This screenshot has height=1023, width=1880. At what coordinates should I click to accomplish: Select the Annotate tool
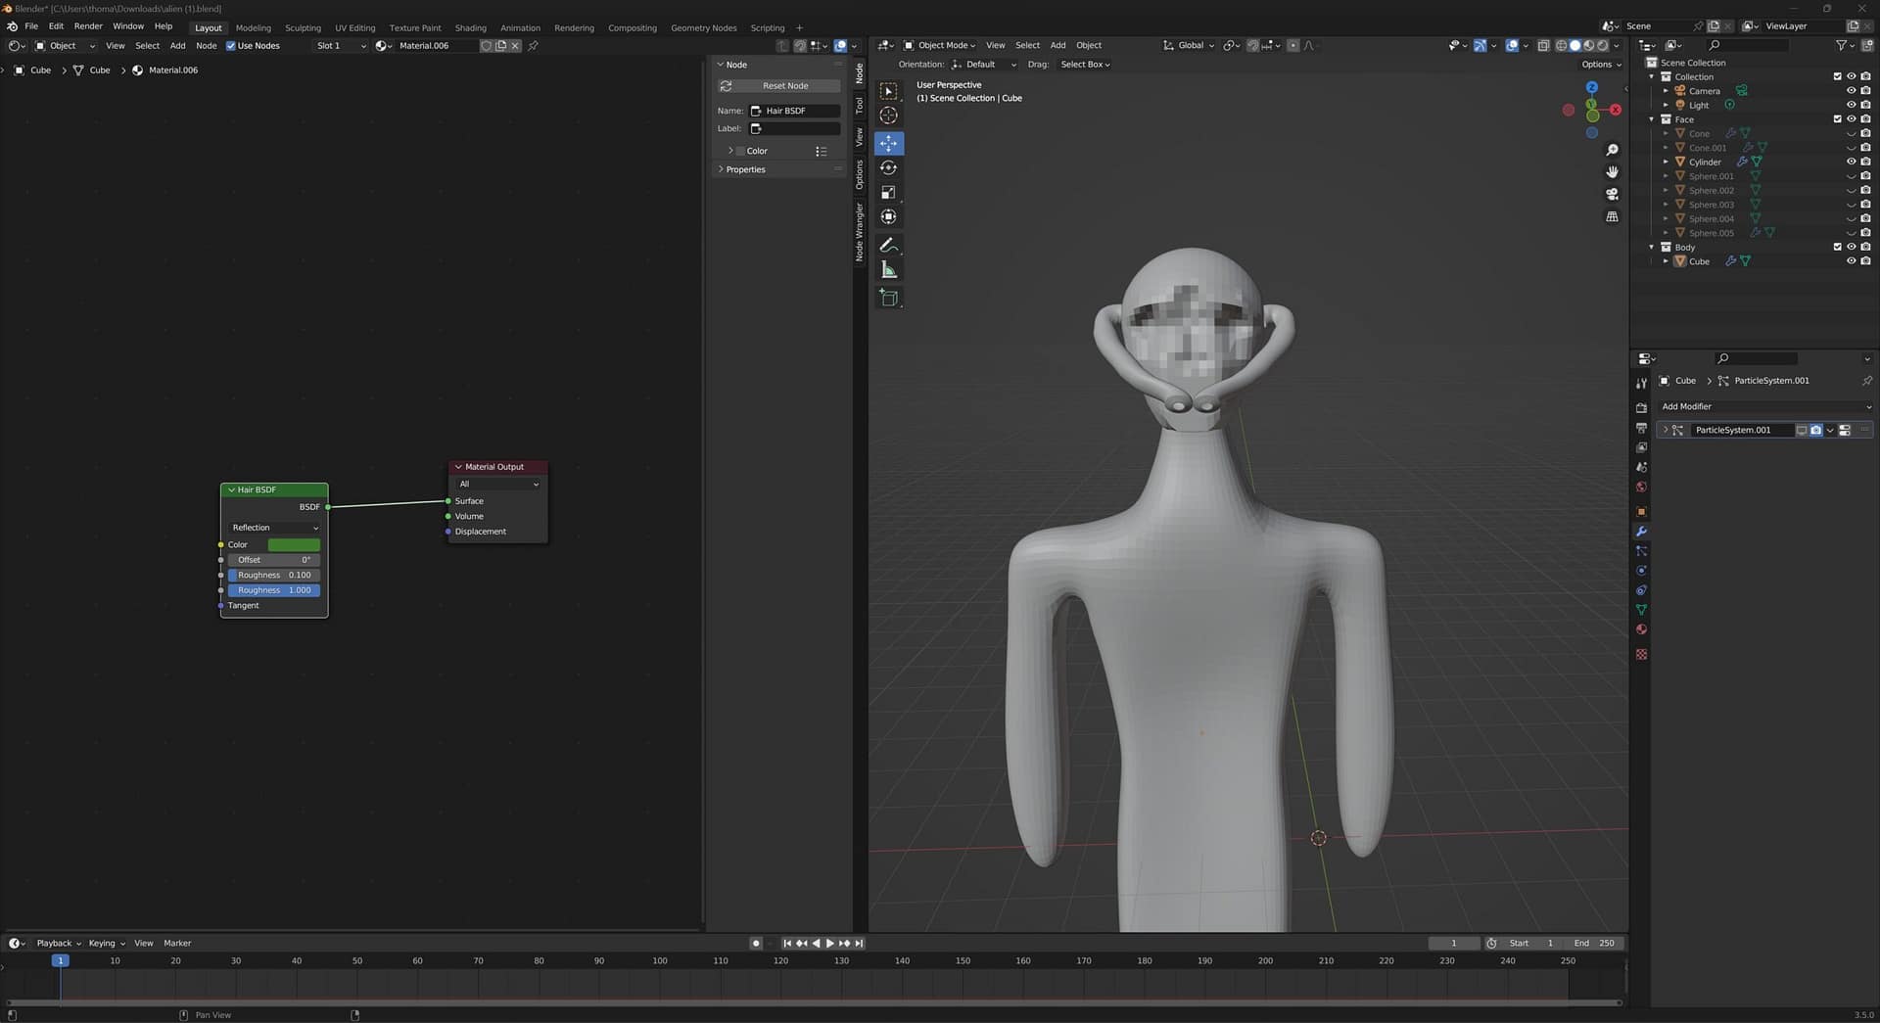click(x=888, y=245)
